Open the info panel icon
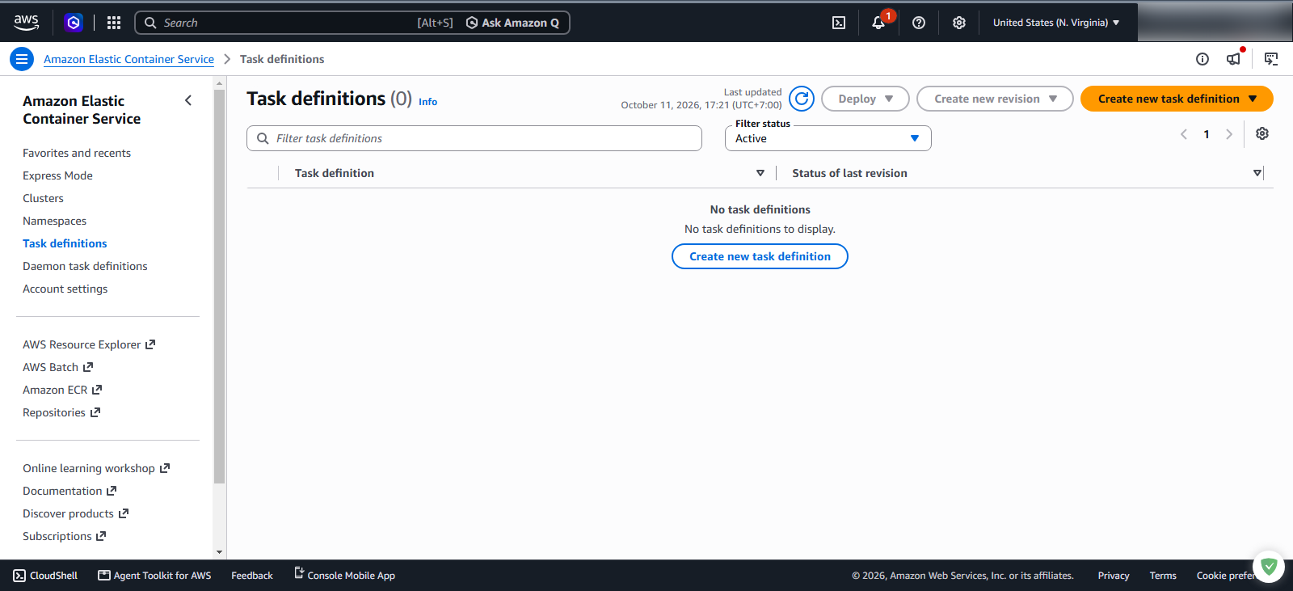This screenshot has width=1293, height=591. pyautogui.click(x=1202, y=59)
